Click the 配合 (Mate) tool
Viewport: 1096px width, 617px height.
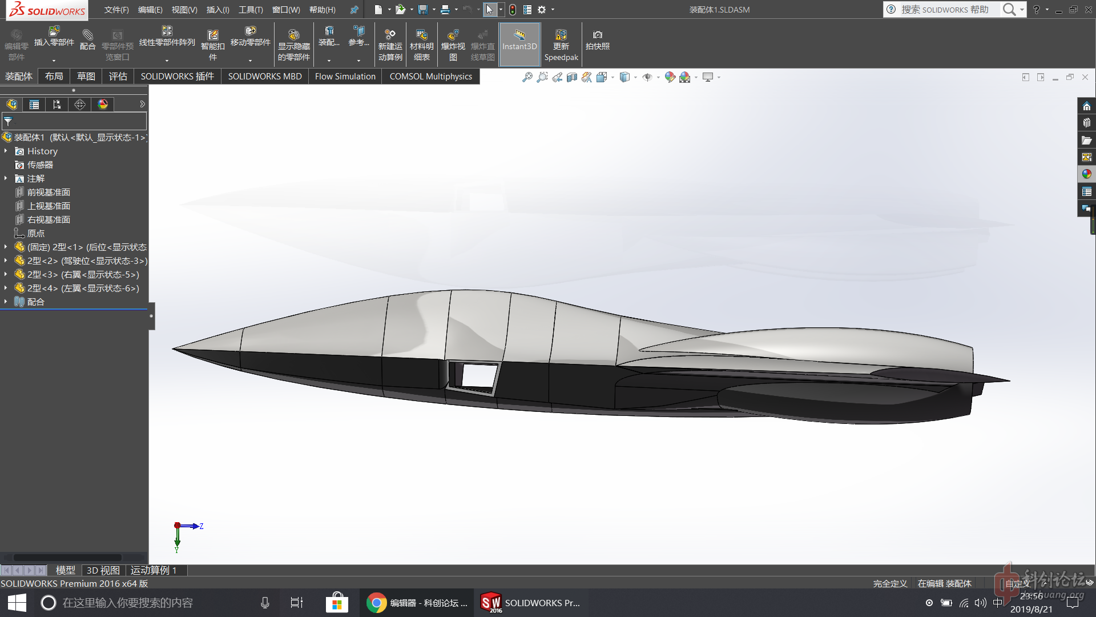coord(87,40)
